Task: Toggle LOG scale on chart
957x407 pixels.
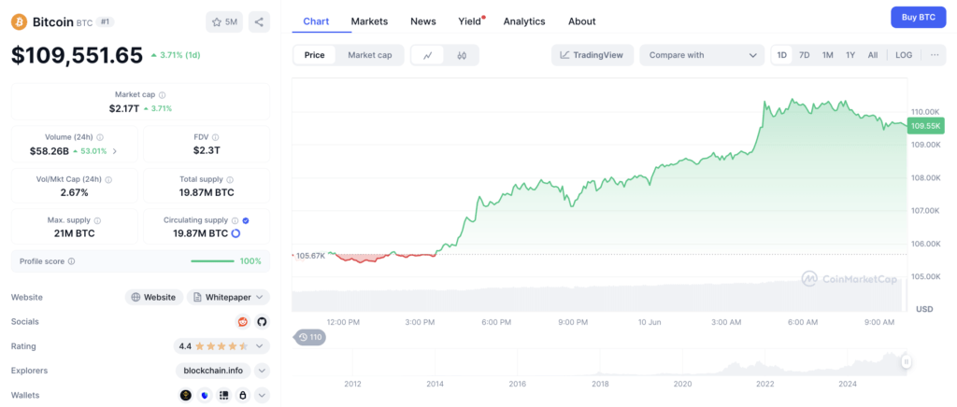Action: (x=904, y=55)
